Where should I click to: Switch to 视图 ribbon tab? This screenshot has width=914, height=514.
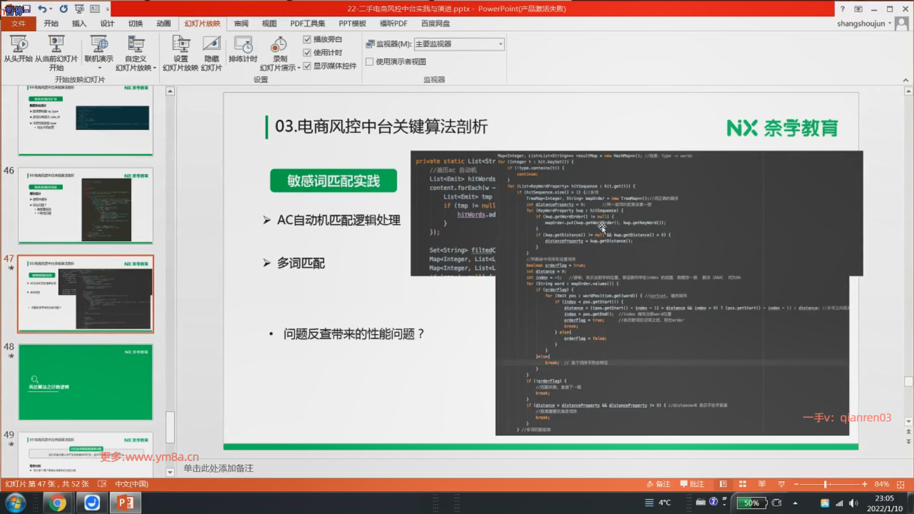(269, 23)
